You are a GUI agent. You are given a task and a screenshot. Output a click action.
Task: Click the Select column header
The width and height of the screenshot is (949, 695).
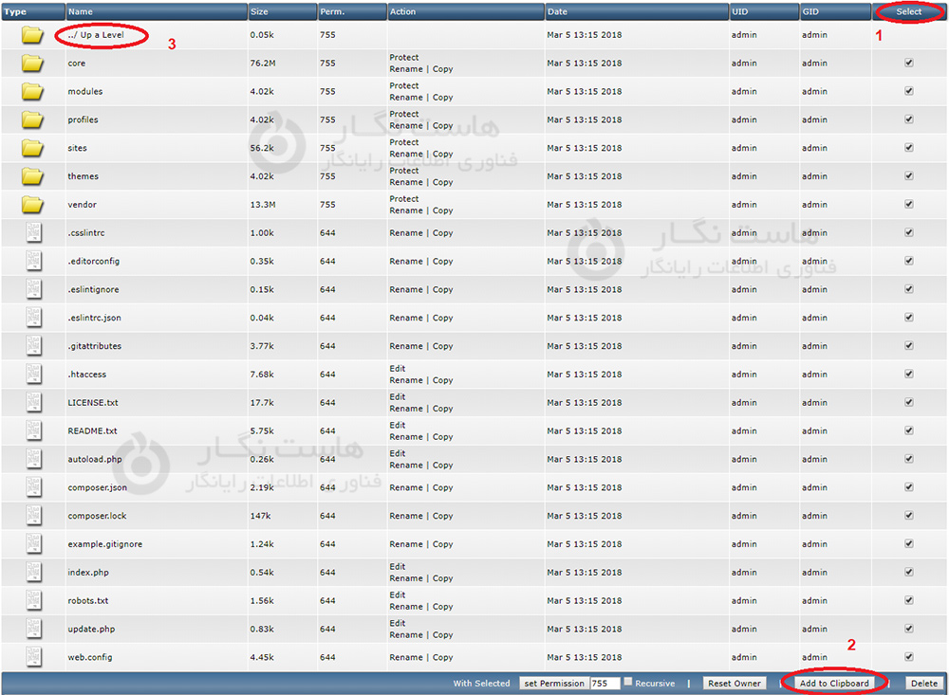click(908, 12)
